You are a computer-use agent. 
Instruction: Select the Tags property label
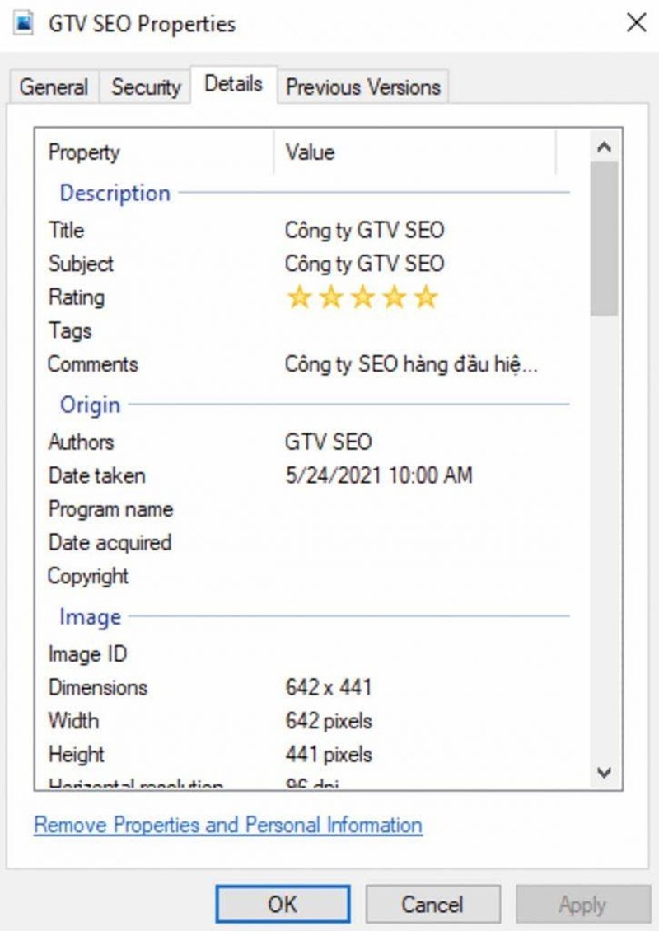70,330
